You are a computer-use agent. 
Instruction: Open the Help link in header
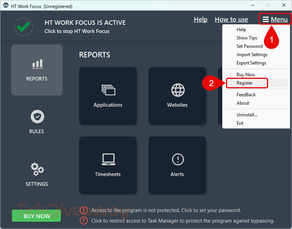click(x=201, y=19)
